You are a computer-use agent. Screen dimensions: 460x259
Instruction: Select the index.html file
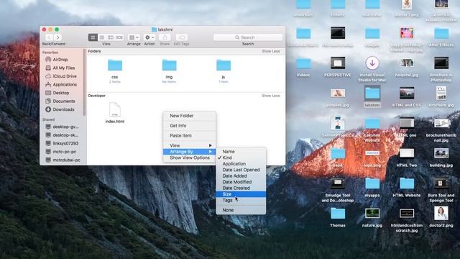(x=115, y=109)
